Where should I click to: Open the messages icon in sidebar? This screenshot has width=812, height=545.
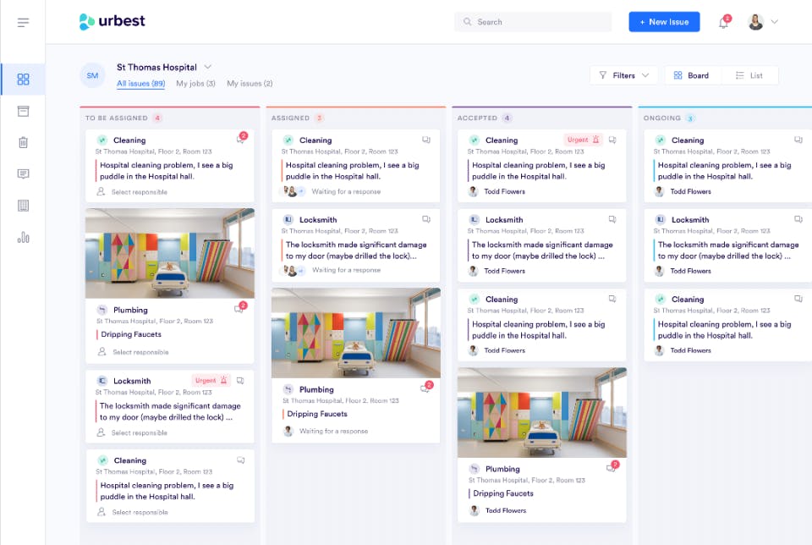click(23, 174)
